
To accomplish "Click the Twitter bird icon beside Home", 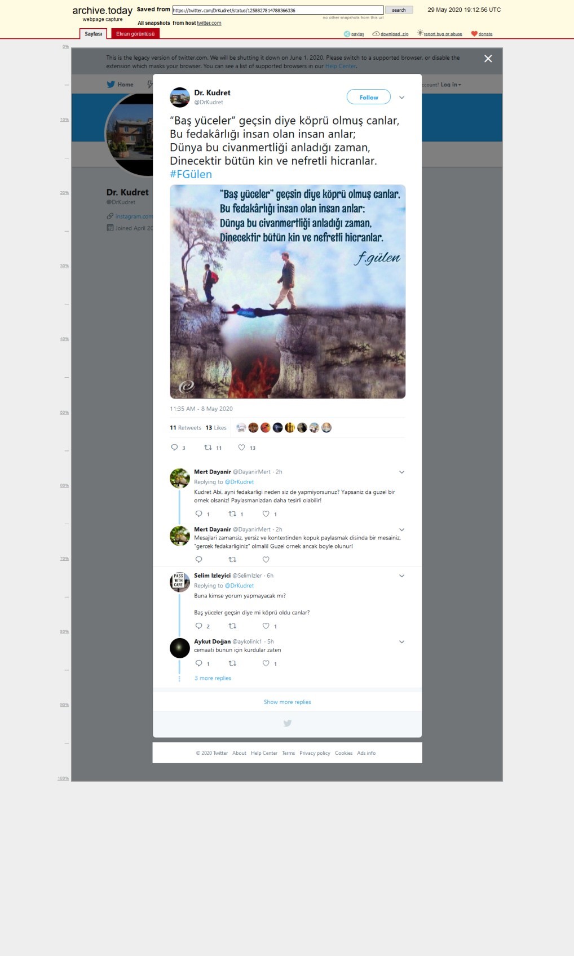I will click(111, 85).
